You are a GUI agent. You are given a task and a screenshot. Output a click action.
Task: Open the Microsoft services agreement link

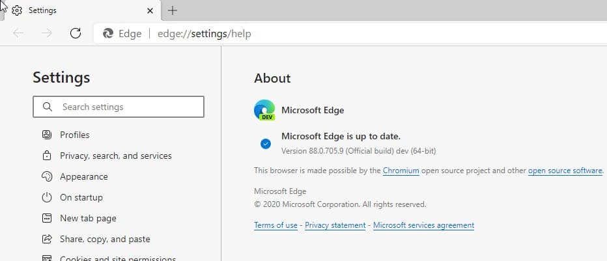pos(423,225)
